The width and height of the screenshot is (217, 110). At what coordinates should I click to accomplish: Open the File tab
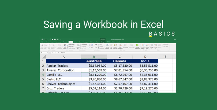pos(42,42)
